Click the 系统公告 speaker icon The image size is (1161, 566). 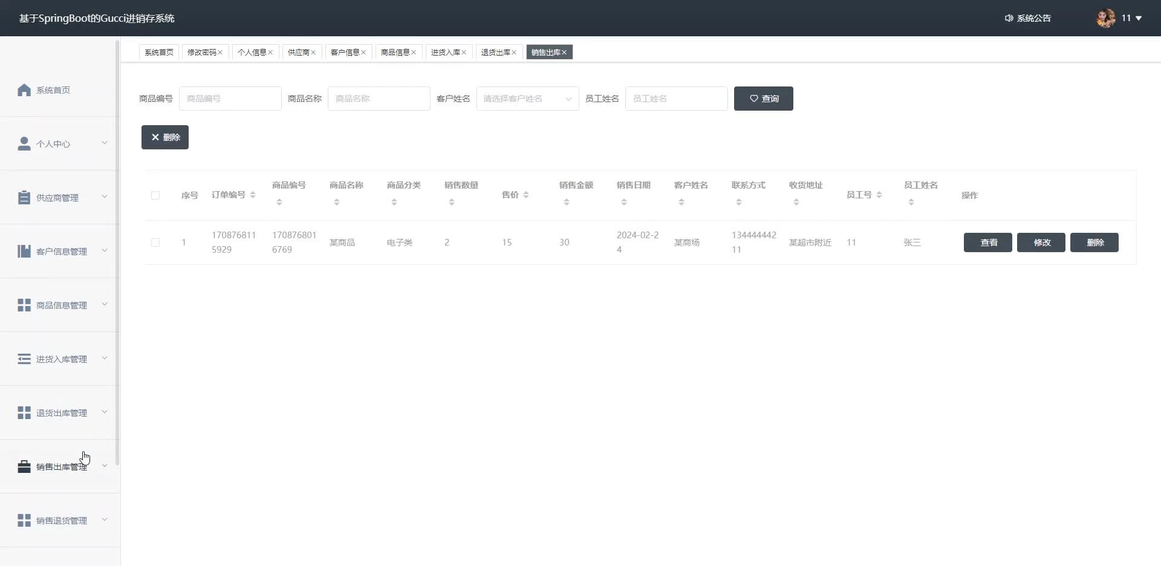click(x=1009, y=18)
